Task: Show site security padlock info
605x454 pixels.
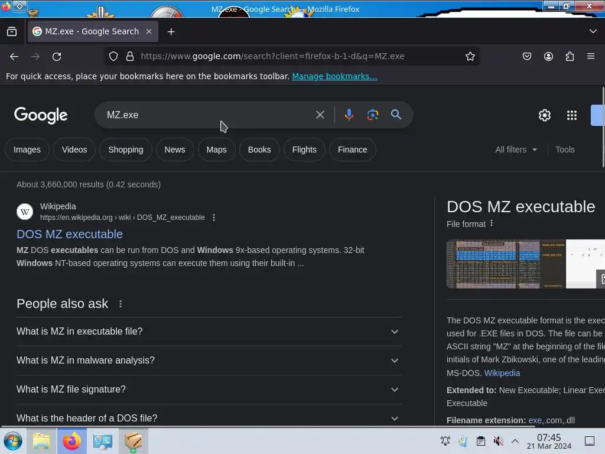Action: coord(130,56)
